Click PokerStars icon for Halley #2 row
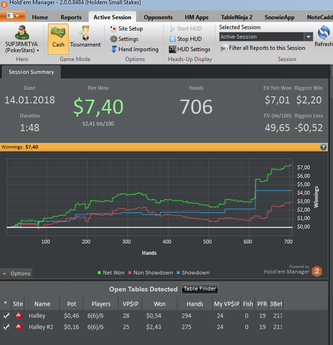The image size is (333, 345). (x=19, y=327)
